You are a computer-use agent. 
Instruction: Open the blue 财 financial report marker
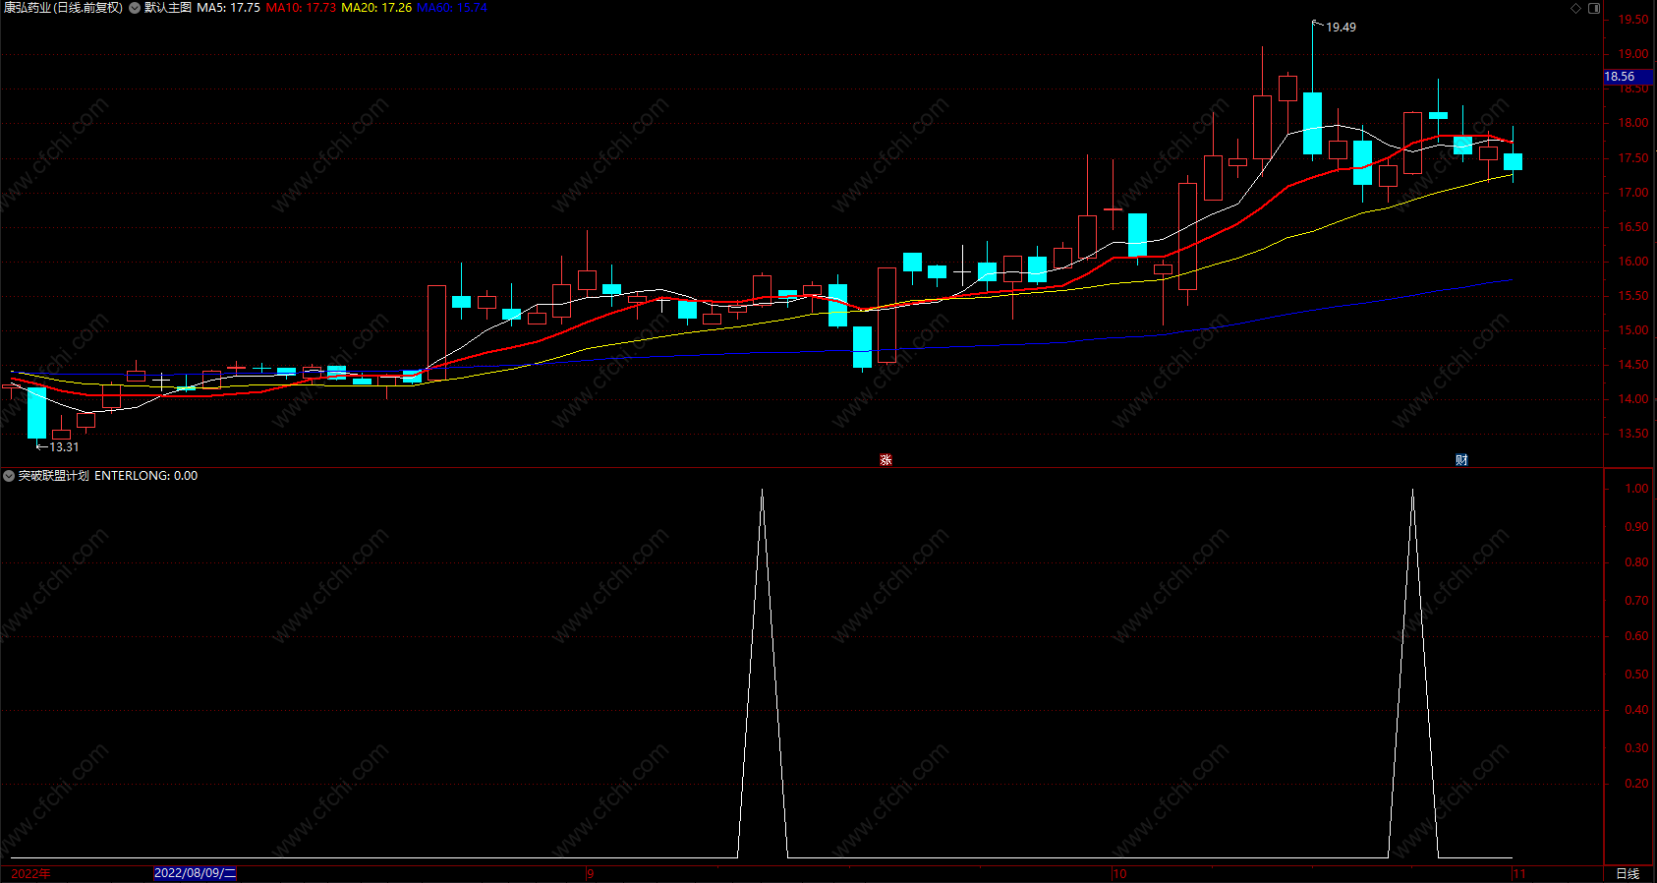point(1461,460)
